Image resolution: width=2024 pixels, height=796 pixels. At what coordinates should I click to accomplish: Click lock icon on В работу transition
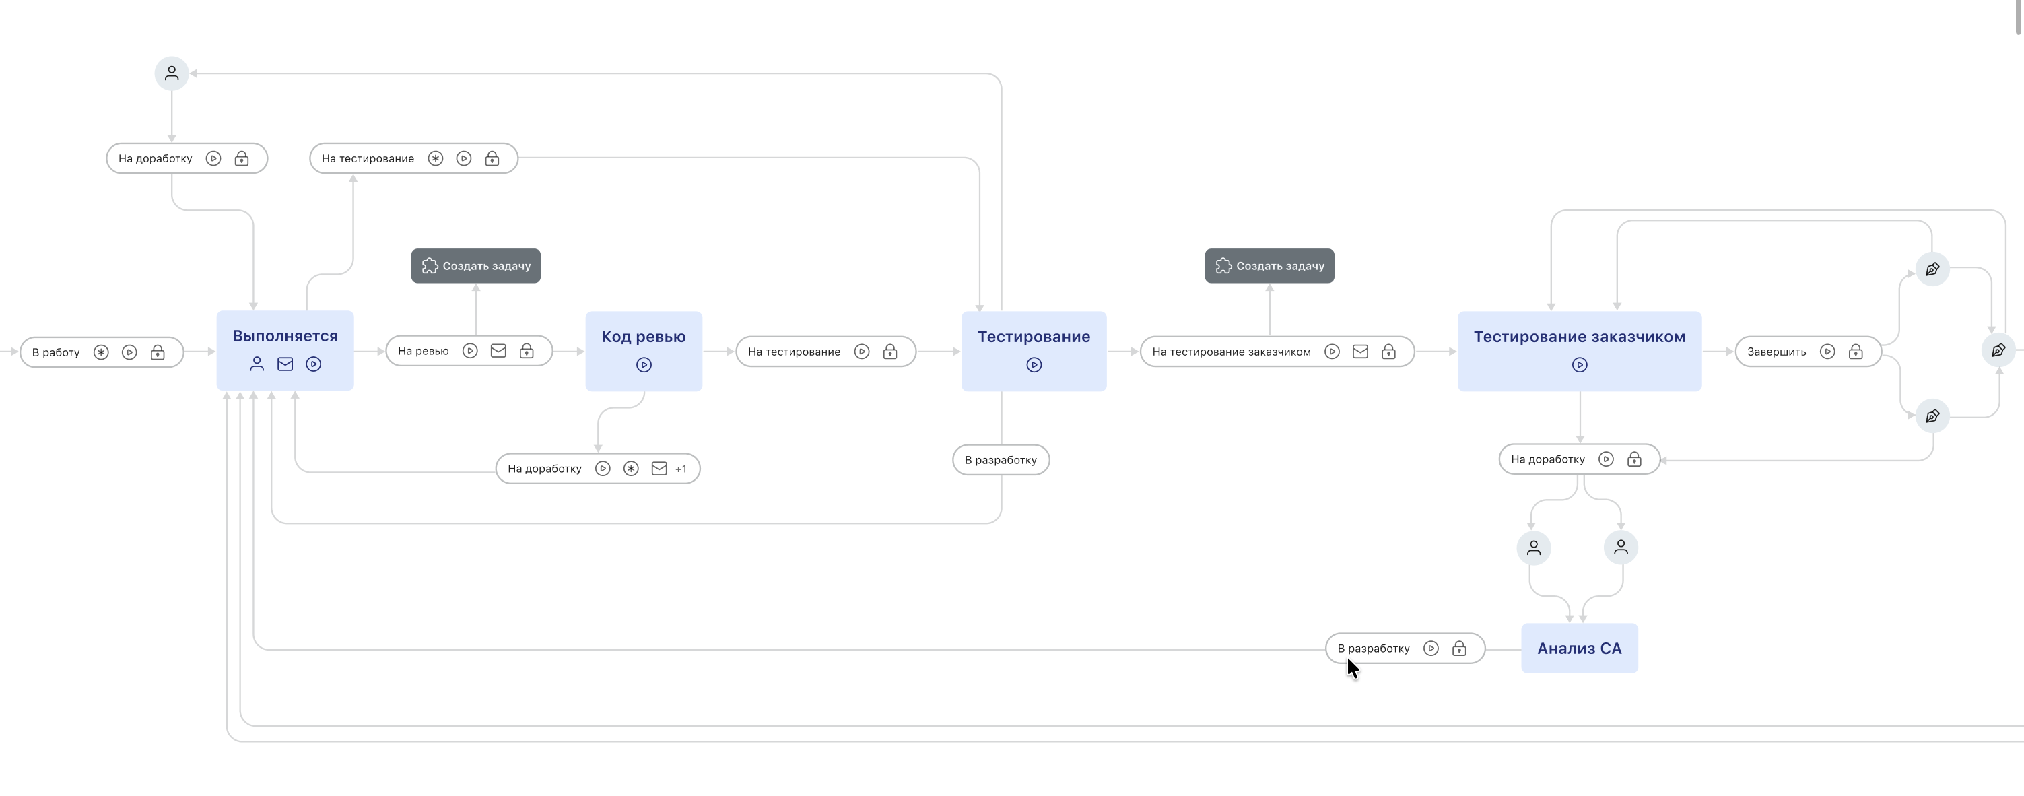(x=158, y=352)
